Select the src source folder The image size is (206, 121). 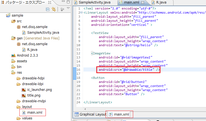tap(19, 21)
